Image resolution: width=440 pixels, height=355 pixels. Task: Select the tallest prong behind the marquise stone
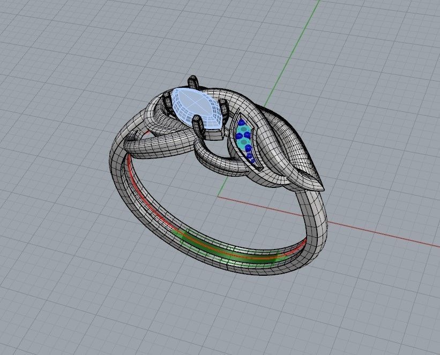[192, 81]
